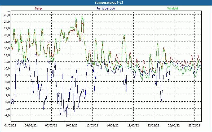Click the 07/02/22 date label
The width and height of the screenshot is (212, 132).
click(x=51, y=125)
